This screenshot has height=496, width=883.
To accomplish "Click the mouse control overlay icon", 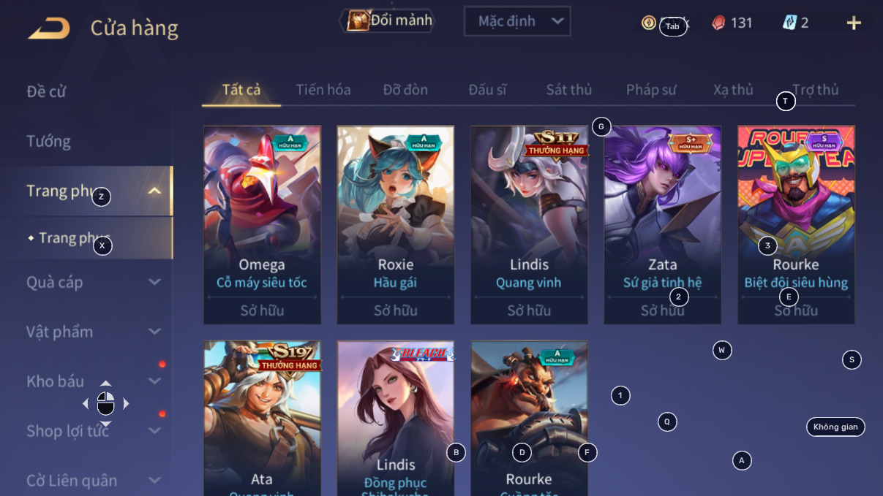I will 106,403.
